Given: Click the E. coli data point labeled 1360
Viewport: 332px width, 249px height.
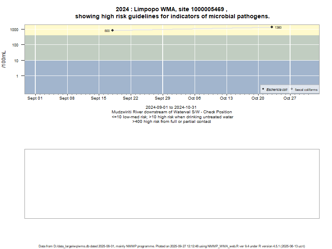Looking at the screenshot, I should pos(272,27).
